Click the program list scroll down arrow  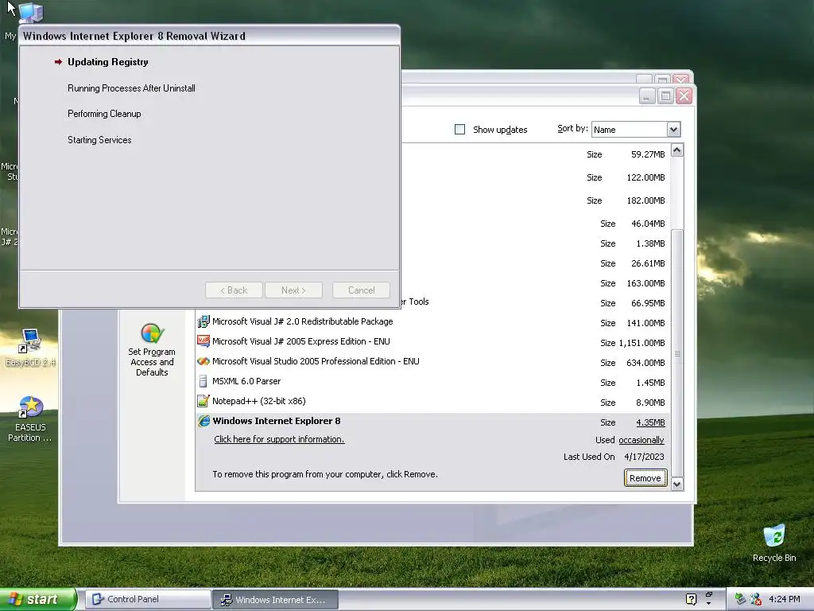pos(676,485)
